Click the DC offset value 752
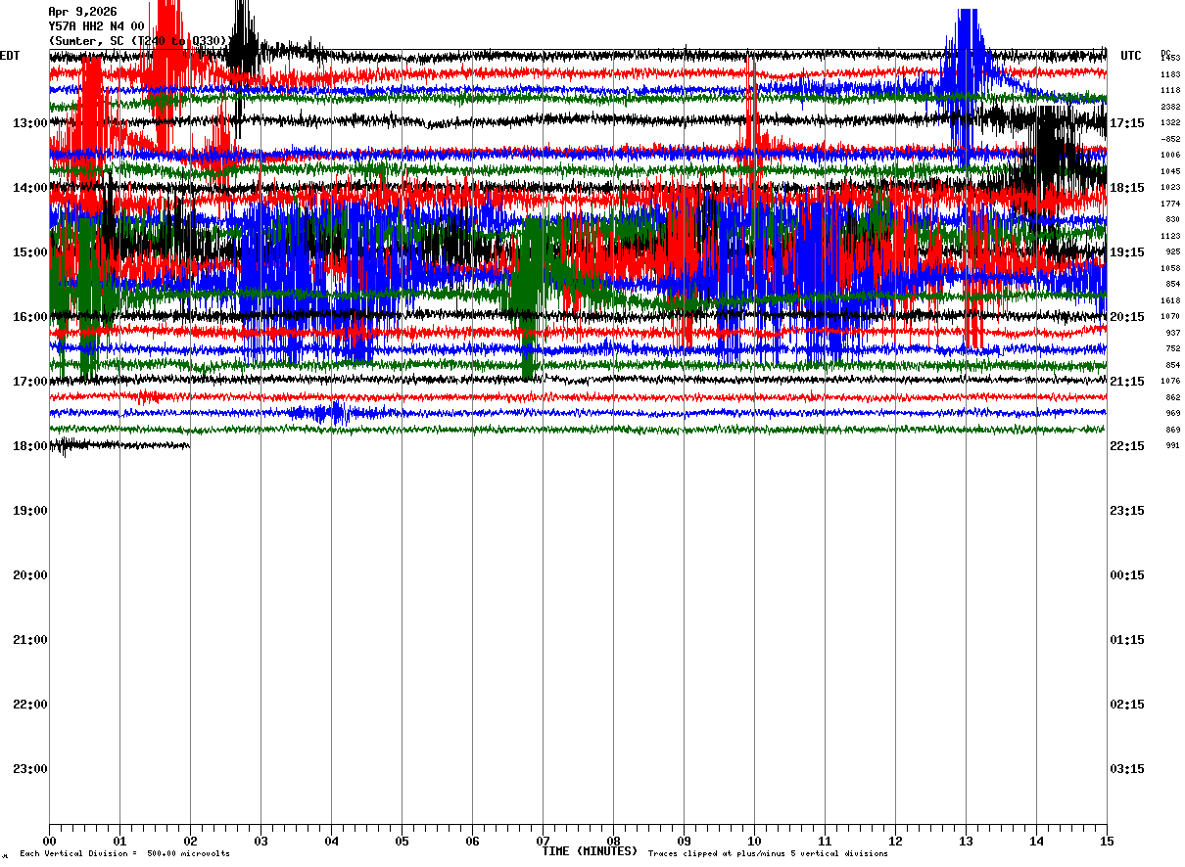Viewport: 1185px width, 867px height. 1172,349
